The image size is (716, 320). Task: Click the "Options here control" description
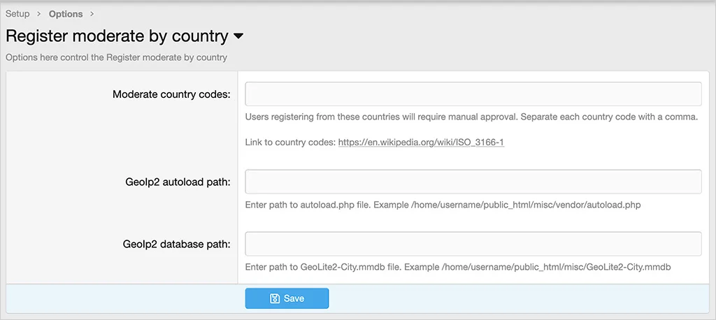coord(116,57)
